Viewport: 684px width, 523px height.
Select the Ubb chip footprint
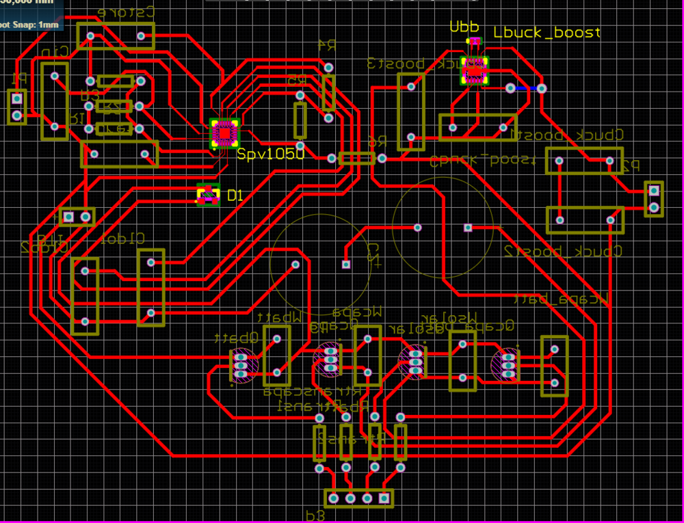[x=474, y=70]
